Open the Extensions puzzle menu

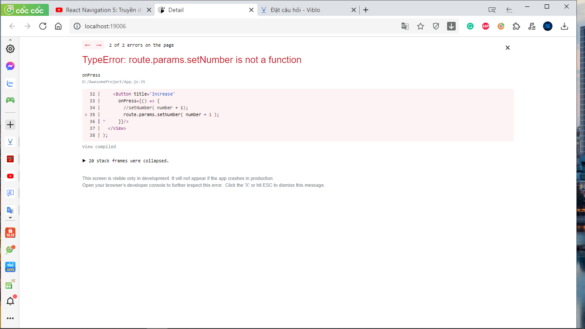516,26
